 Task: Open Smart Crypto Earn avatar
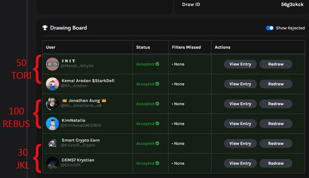point(52,143)
